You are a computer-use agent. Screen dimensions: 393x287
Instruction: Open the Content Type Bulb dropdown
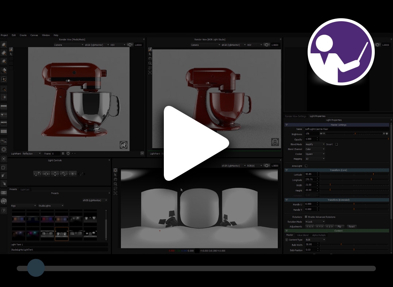click(315, 240)
